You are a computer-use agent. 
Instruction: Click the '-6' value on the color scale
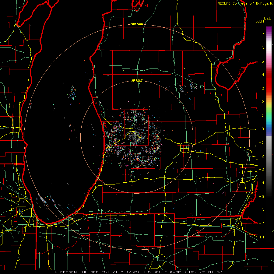click(262, 210)
